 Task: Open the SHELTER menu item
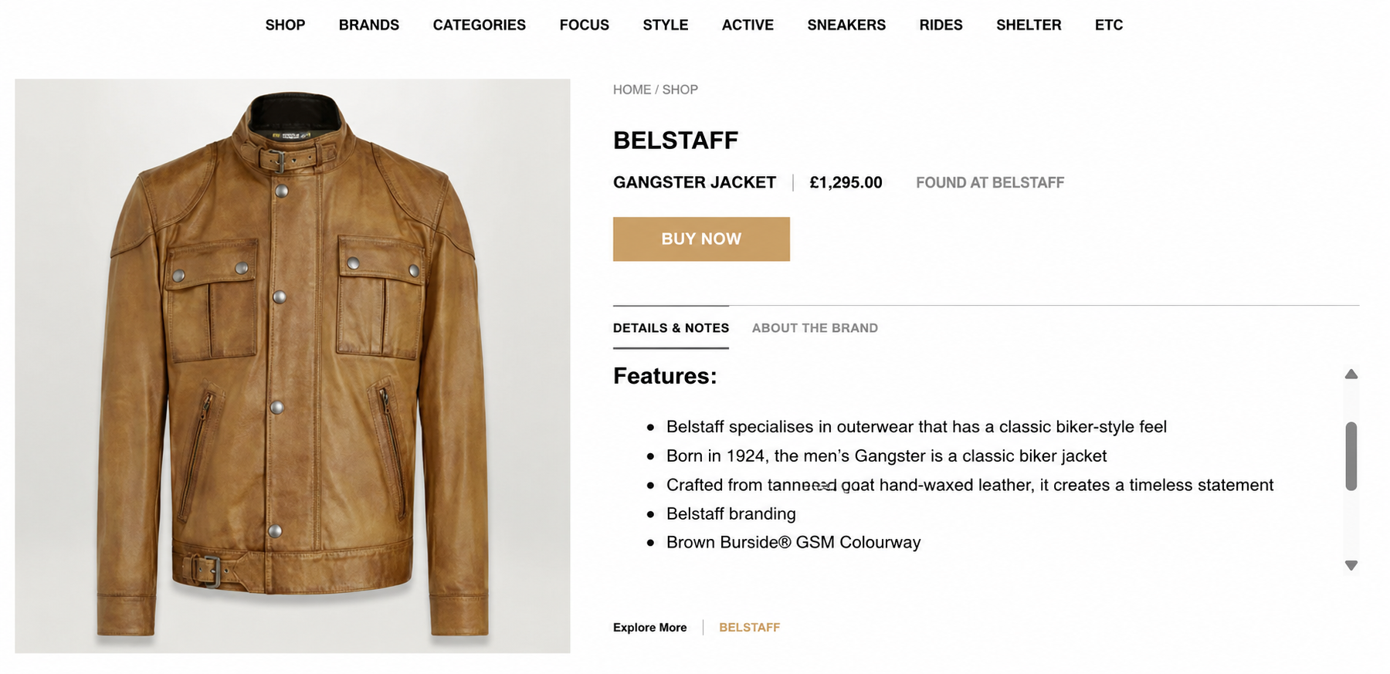[1028, 25]
